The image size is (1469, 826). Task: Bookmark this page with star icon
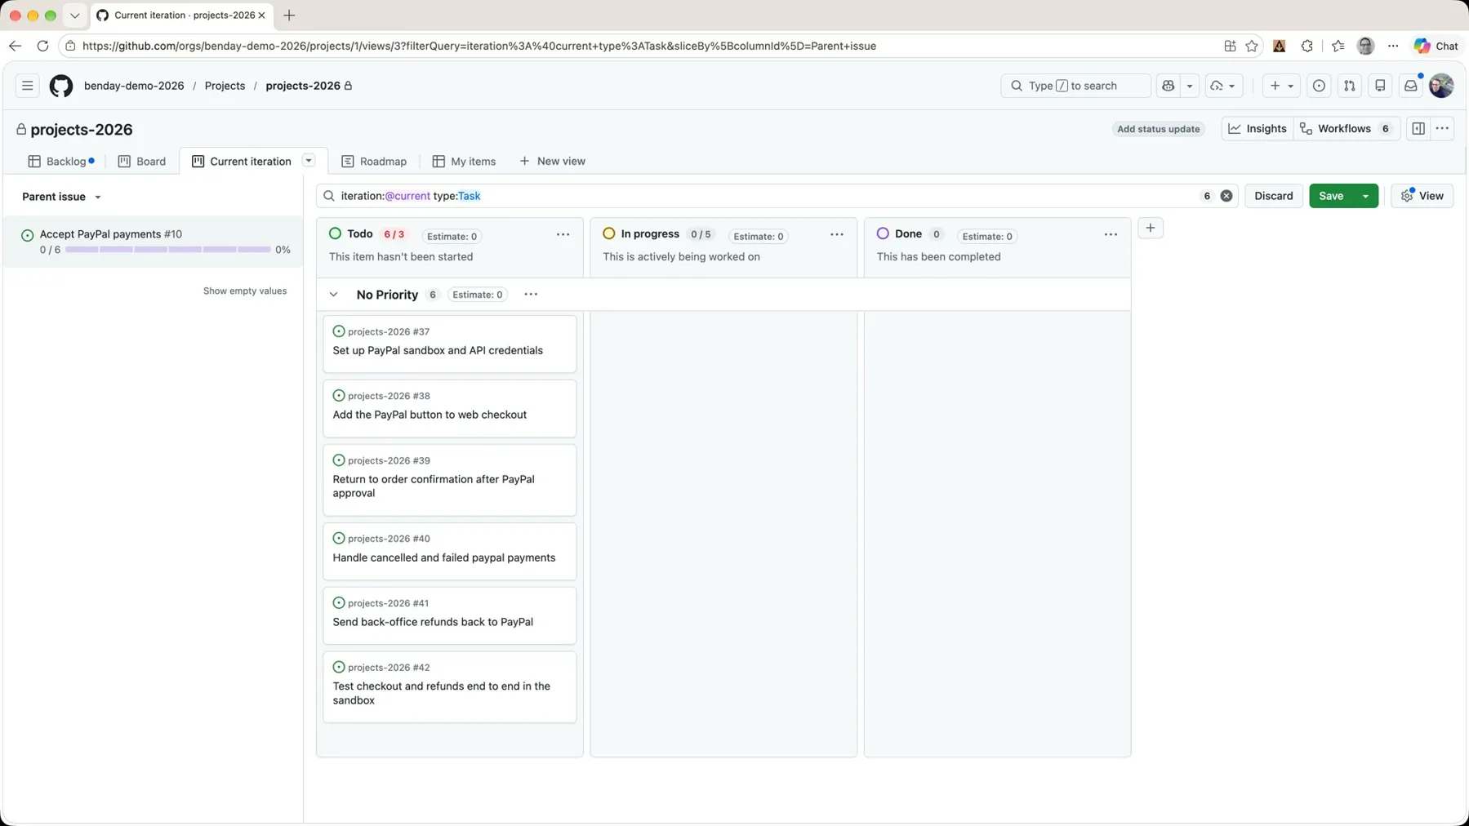(x=1252, y=47)
